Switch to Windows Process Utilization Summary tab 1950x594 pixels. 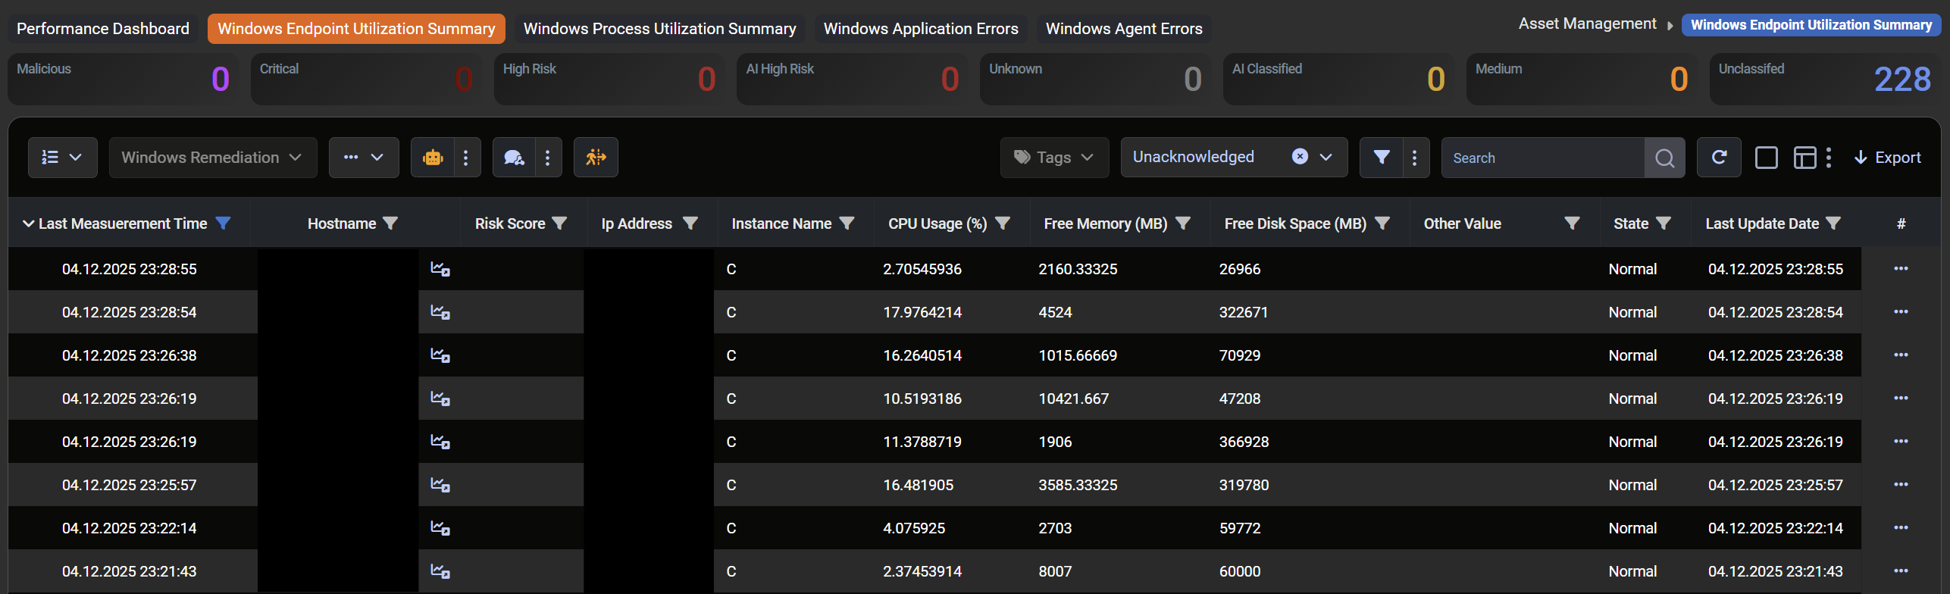pyautogui.click(x=659, y=29)
